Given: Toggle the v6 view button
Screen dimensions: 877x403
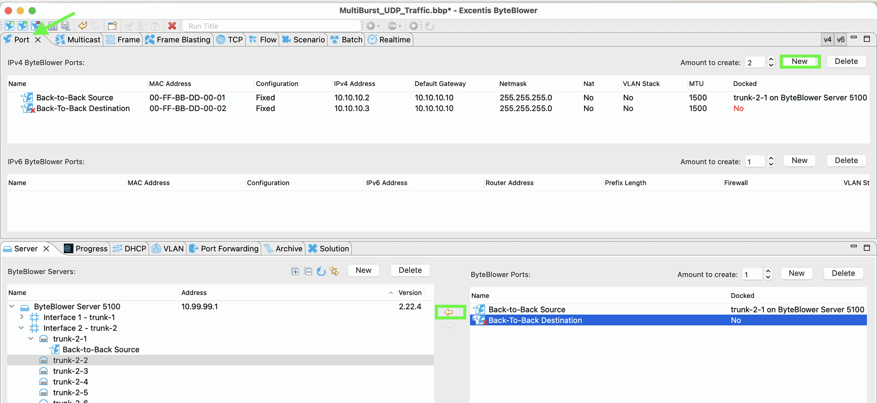Looking at the screenshot, I should [840, 40].
